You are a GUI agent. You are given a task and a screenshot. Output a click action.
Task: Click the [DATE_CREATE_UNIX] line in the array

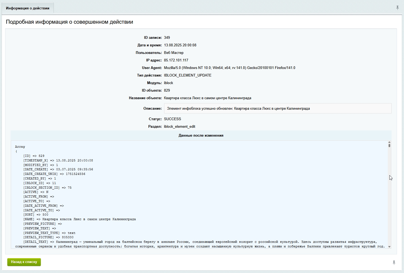click(x=54, y=174)
